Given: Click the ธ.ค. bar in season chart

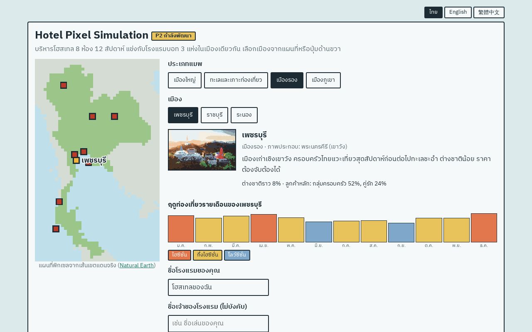Looking at the screenshot, I should click(x=484, y=228).
